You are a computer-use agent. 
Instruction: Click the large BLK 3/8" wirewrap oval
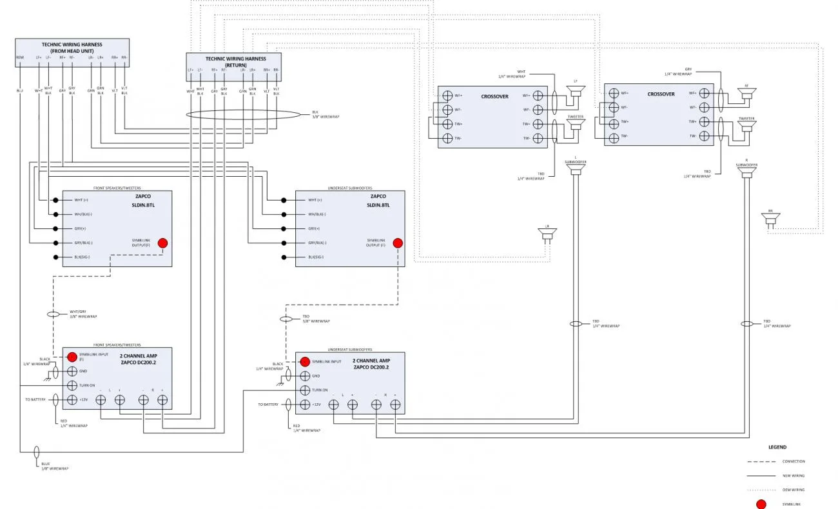(x=244, y=115)
